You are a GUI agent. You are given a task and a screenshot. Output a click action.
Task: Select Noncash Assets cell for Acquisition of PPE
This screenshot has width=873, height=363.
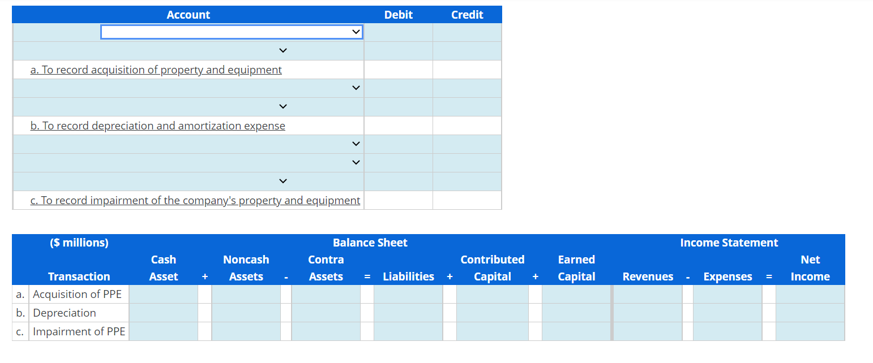246,294
